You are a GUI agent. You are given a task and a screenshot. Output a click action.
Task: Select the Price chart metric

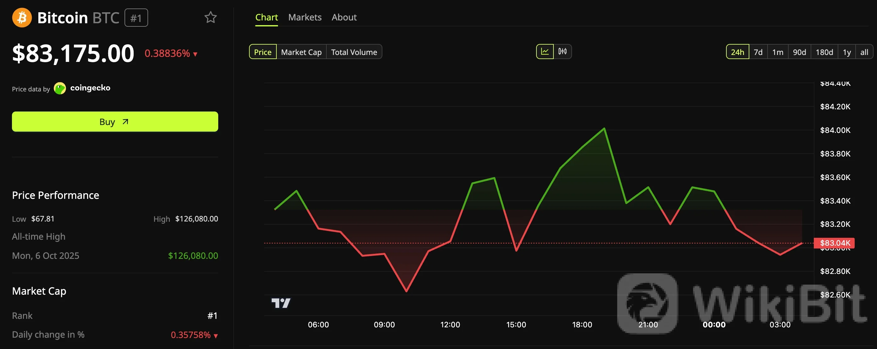pos(263,52)
